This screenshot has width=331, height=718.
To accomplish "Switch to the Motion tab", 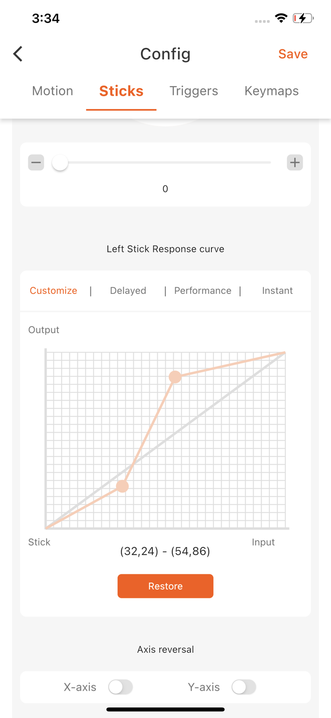I will (53, 91).
